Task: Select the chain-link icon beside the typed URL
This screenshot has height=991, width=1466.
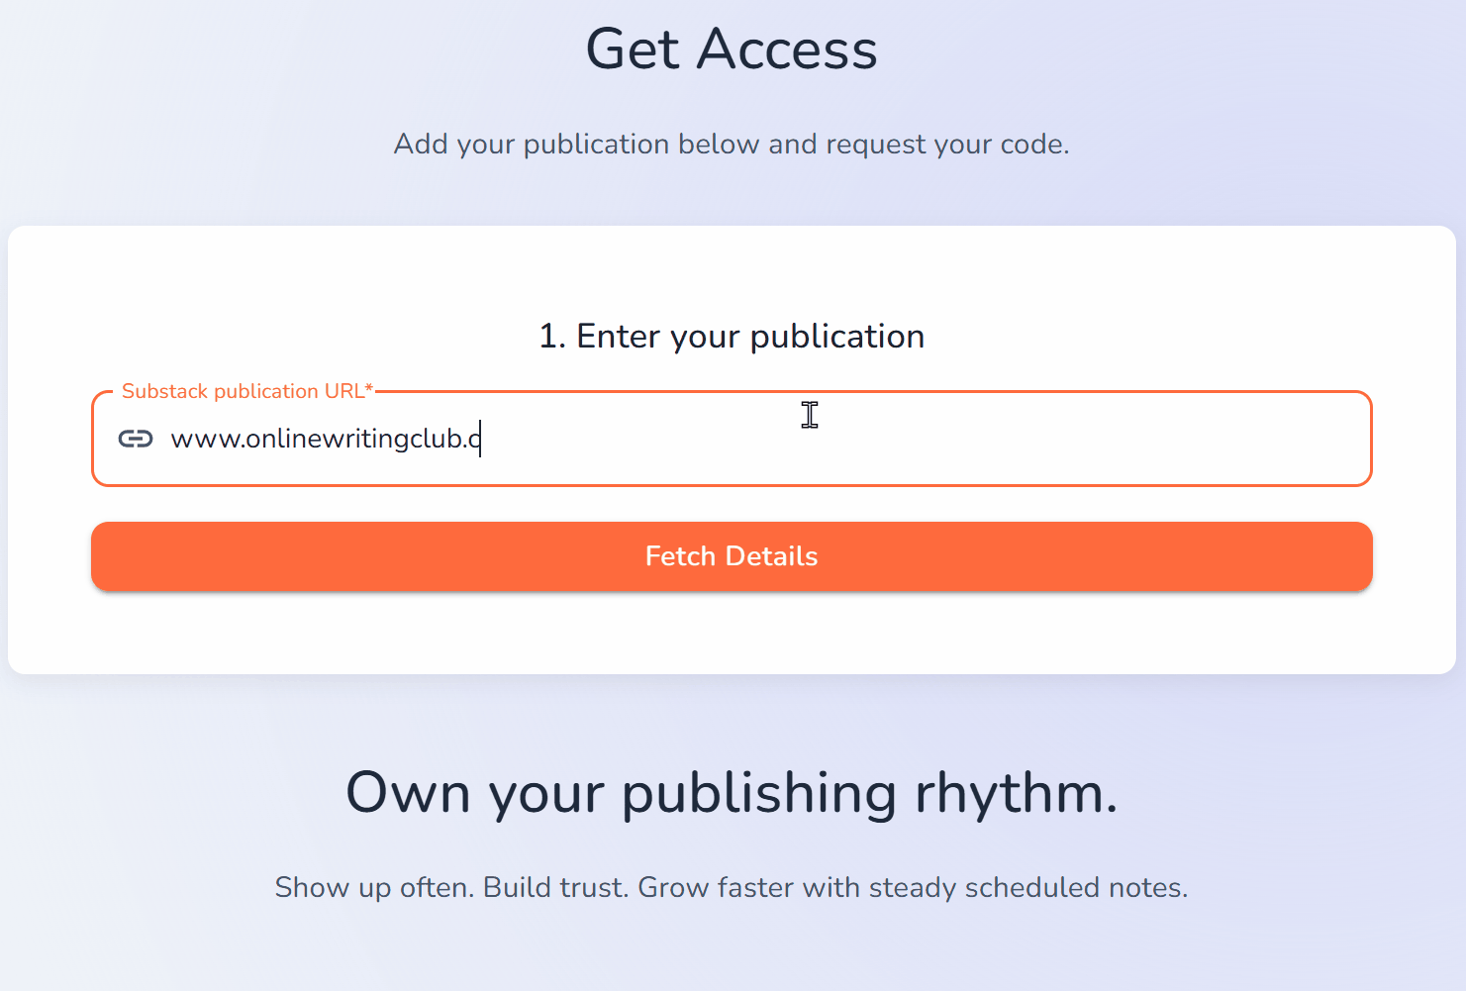Action: click(x=138, y=439)
